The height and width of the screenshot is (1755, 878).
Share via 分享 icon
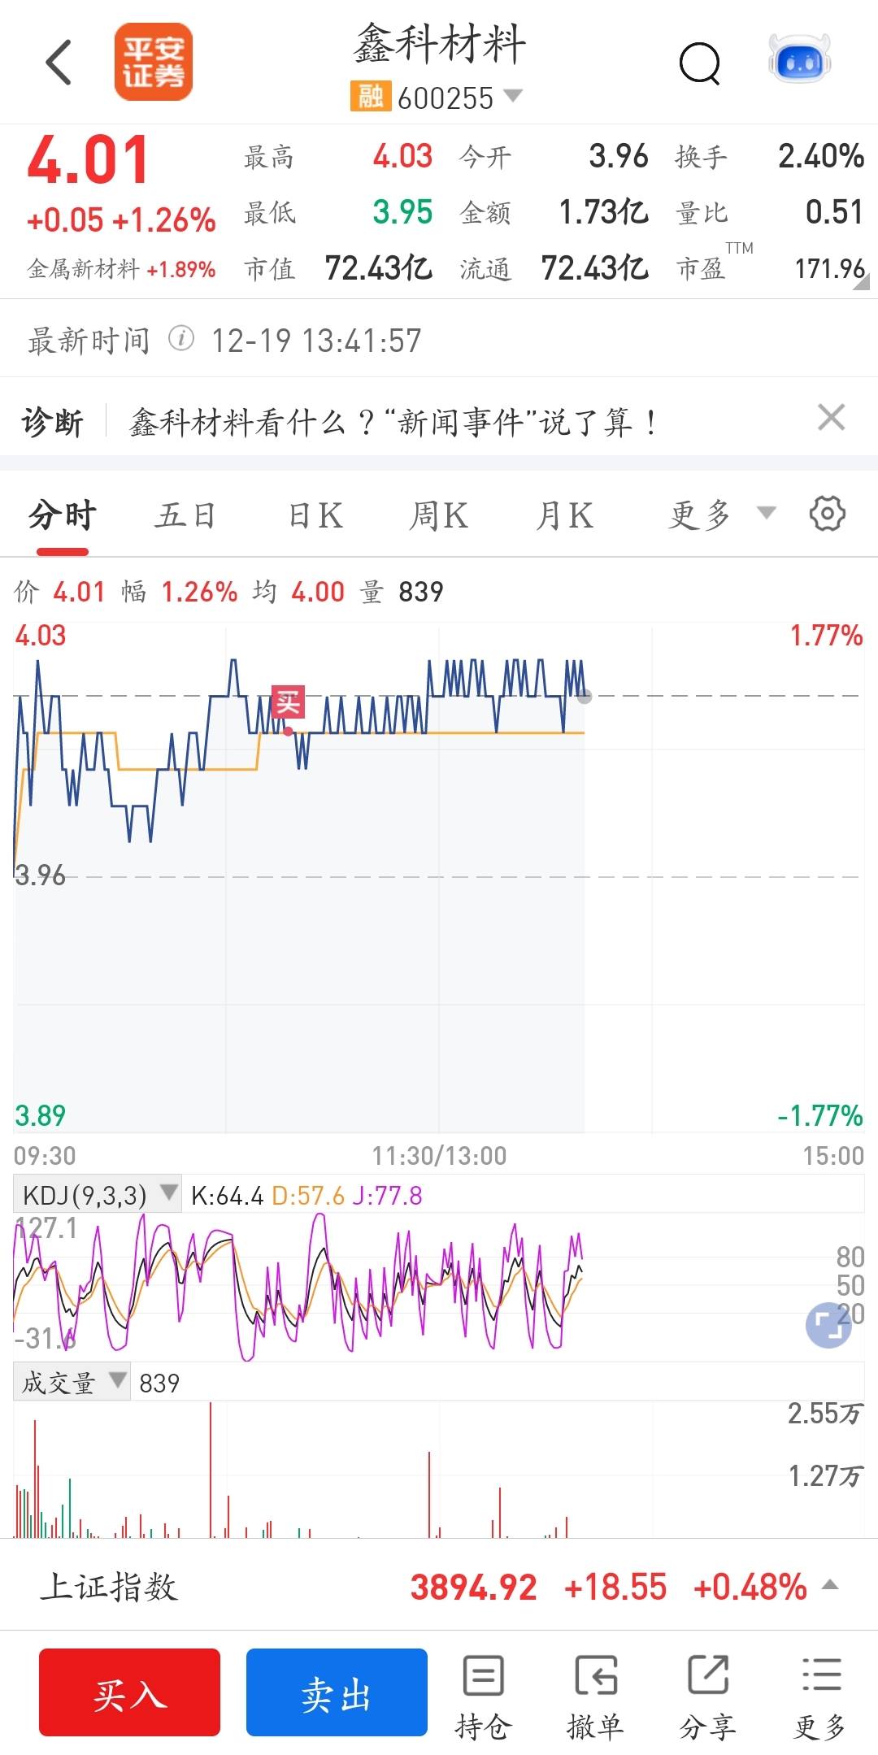click(x=708, y=1697)
